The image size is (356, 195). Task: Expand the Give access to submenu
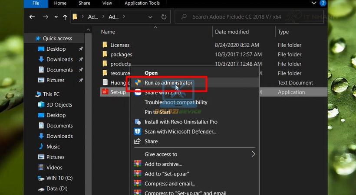(253, 154)
